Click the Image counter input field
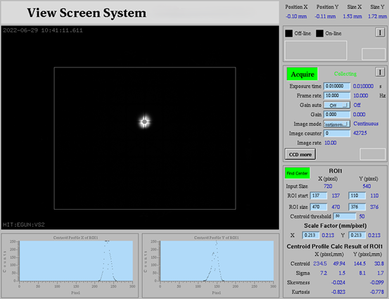Viewport: 389px width, 299px height. click(x=337, y=133)
